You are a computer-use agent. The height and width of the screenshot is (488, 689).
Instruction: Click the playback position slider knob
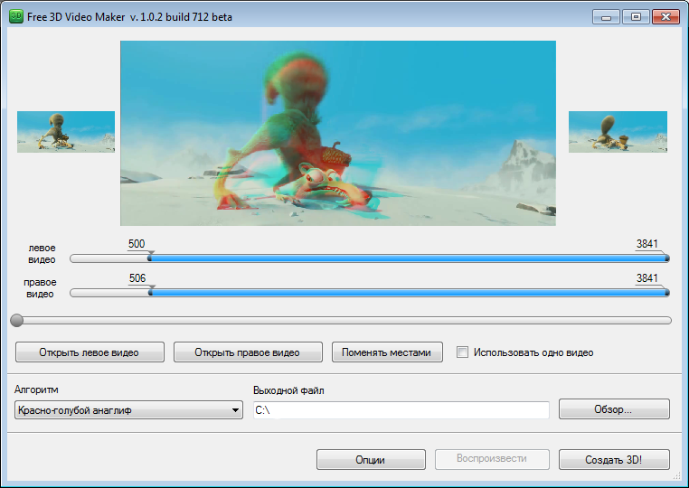tap(16, 320)
